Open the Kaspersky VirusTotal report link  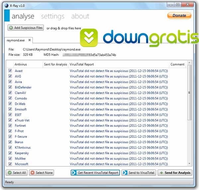tap(119, 153)
